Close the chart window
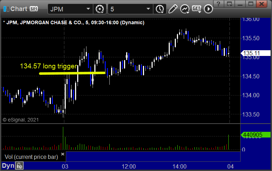The width and height of the screenshot is (272, 171). [x=262, y=4]
